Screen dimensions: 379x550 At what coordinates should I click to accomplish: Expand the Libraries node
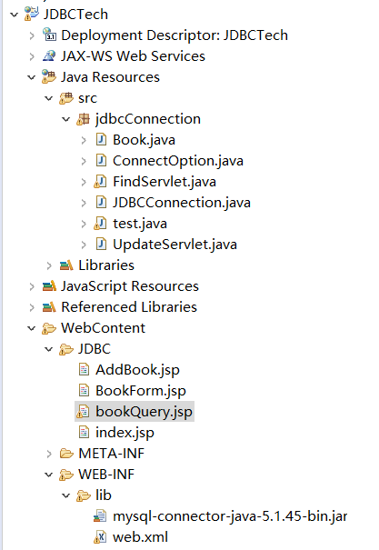(x=49, y=265)
